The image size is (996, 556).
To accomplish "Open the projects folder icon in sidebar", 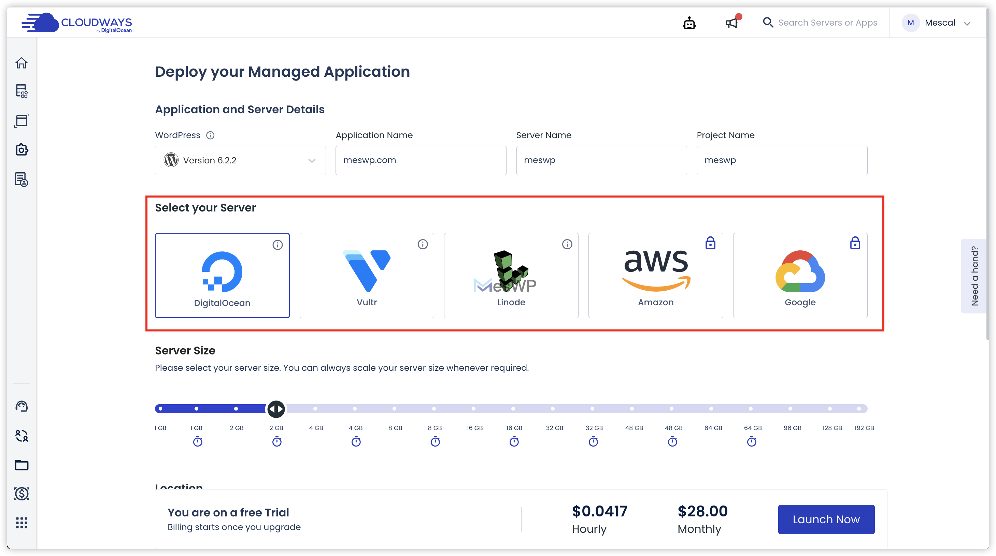I will [x=22, y=465].
